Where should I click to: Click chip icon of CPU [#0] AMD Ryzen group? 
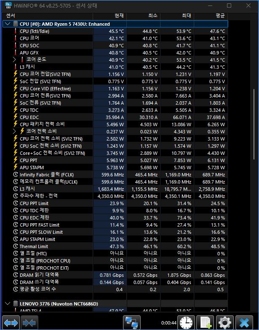[x=16, y=24]
